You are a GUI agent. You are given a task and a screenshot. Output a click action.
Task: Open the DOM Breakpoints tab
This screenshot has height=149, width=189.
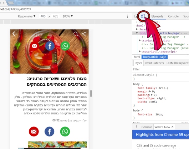[178, 63]
